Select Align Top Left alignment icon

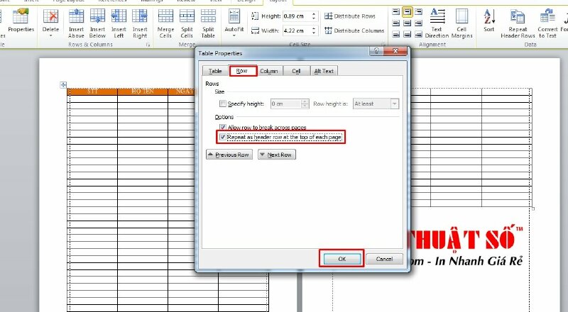[396, 12]
